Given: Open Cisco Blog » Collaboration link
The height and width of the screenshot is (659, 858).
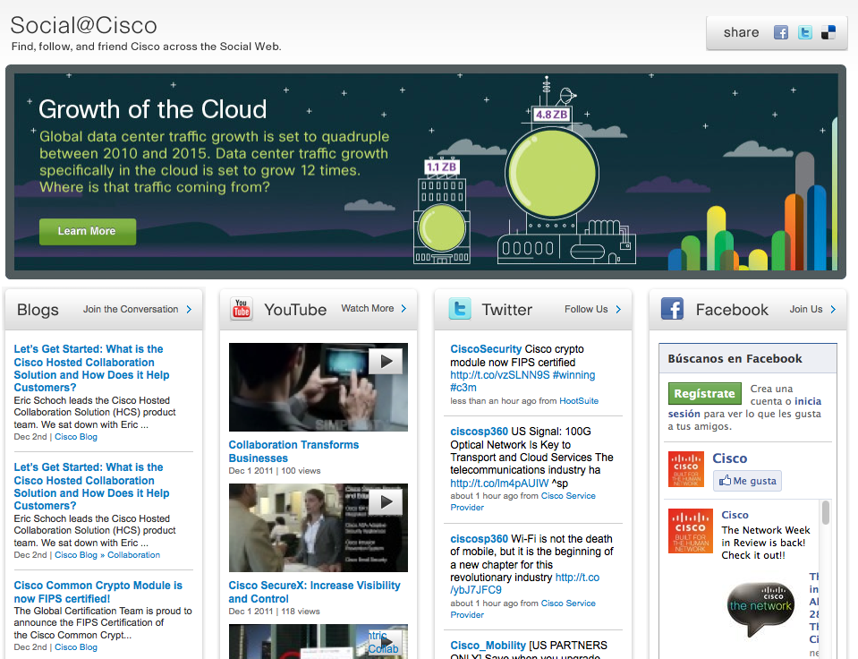Looking at the screenshot, I should (107, 555).
